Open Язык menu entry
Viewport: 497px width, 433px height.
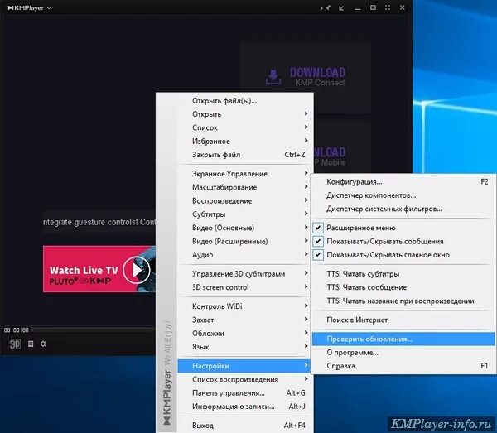click(245, 347)
